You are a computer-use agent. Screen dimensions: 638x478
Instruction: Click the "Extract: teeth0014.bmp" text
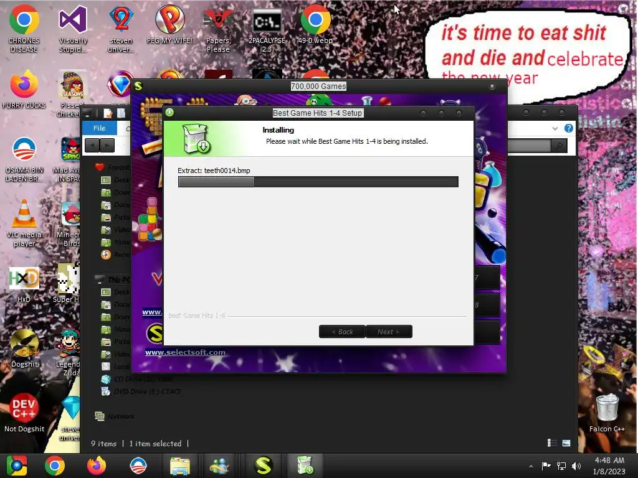[x=214, y=171]
